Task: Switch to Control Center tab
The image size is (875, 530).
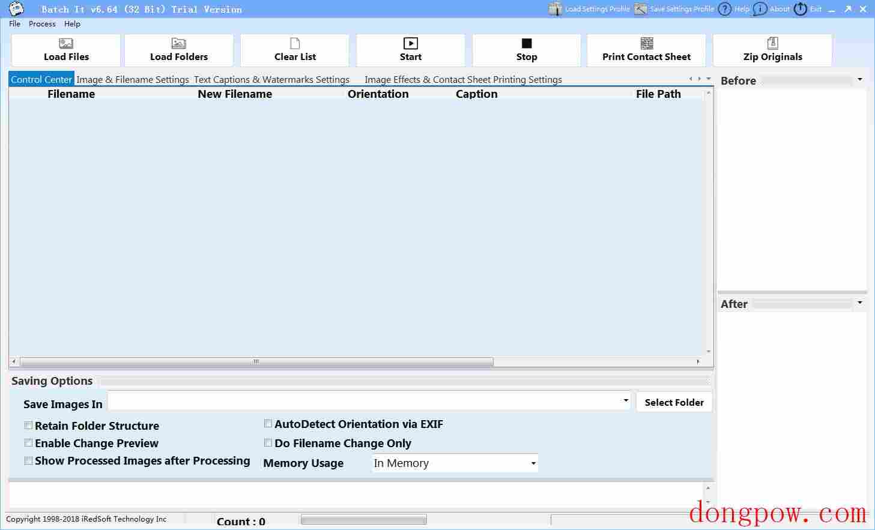Action: [x=41, y=79]
